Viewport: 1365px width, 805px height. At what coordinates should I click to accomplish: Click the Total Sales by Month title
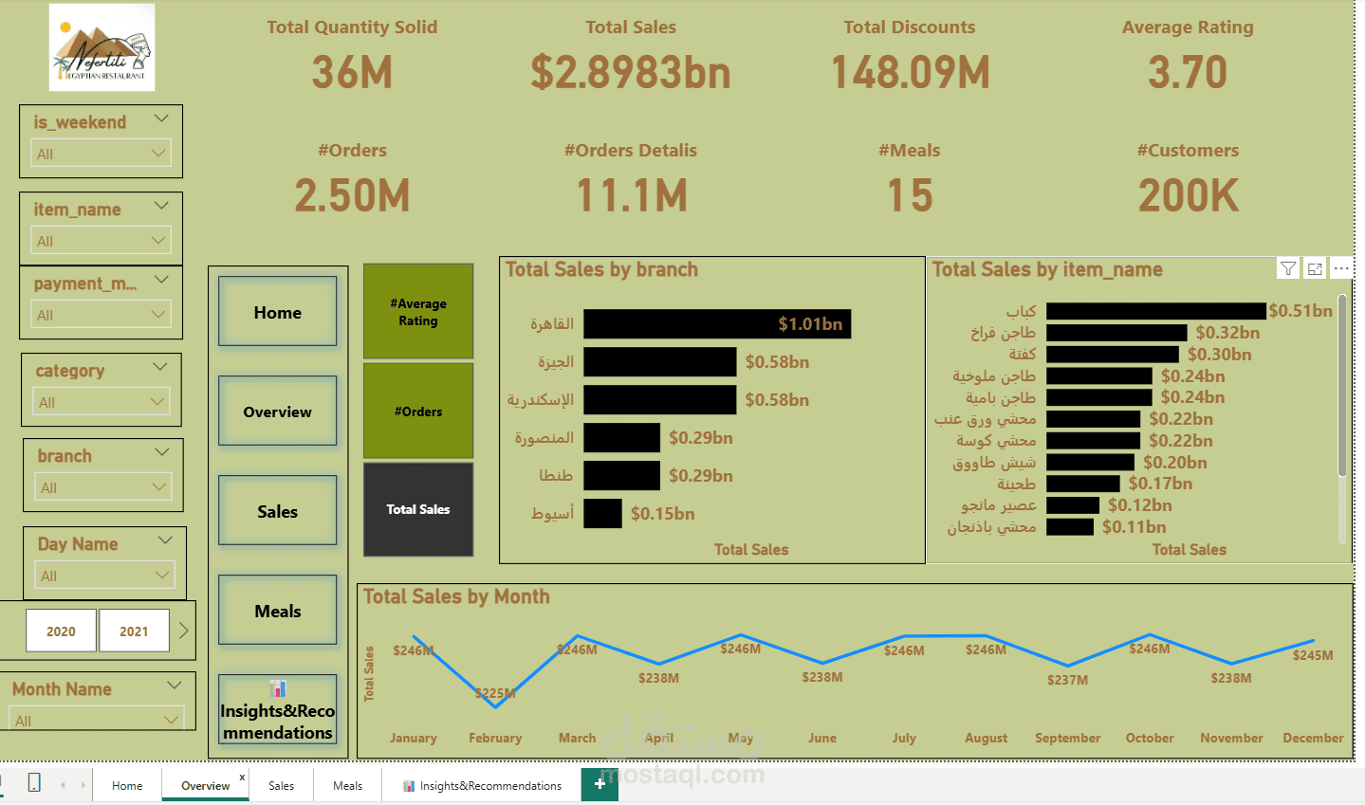coord(456,596)
